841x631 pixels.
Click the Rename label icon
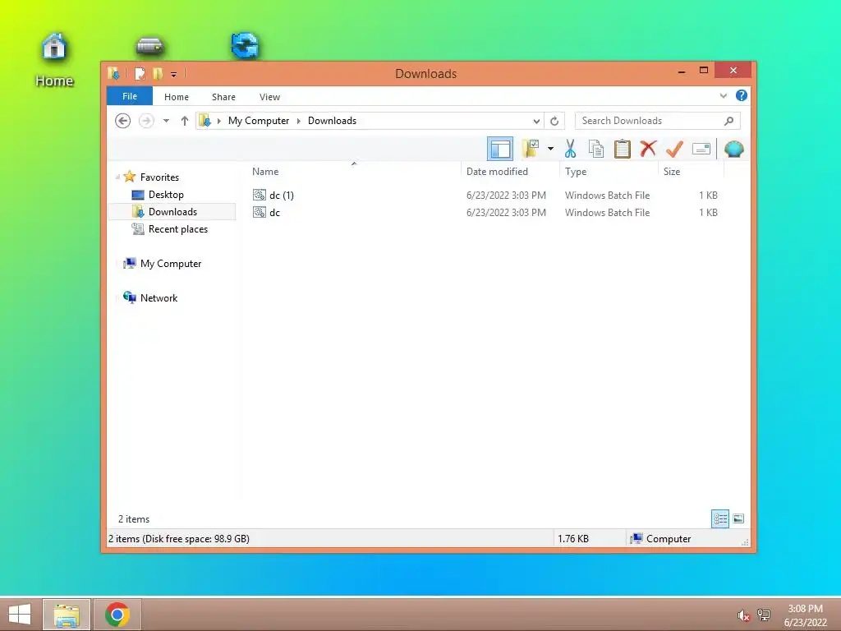[x=701, y=149]
